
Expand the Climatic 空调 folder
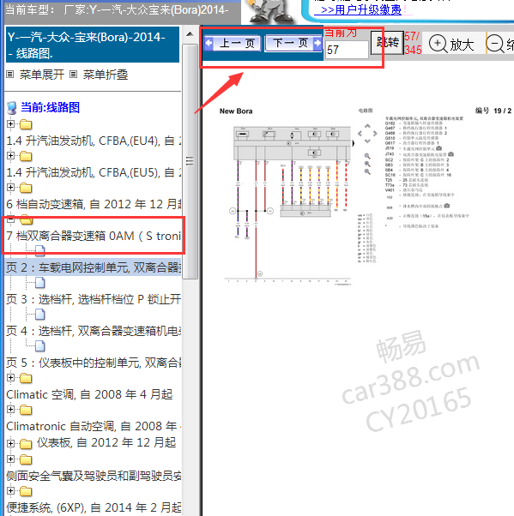10,377
